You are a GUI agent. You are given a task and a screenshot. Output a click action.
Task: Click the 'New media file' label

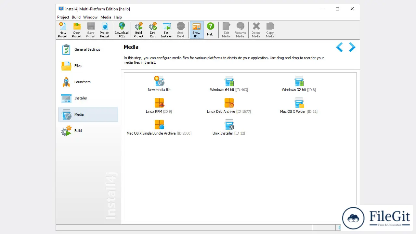[x=159, y=90]
